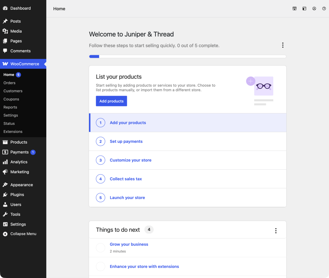Click the purple plus icon on product illustration

250,81
